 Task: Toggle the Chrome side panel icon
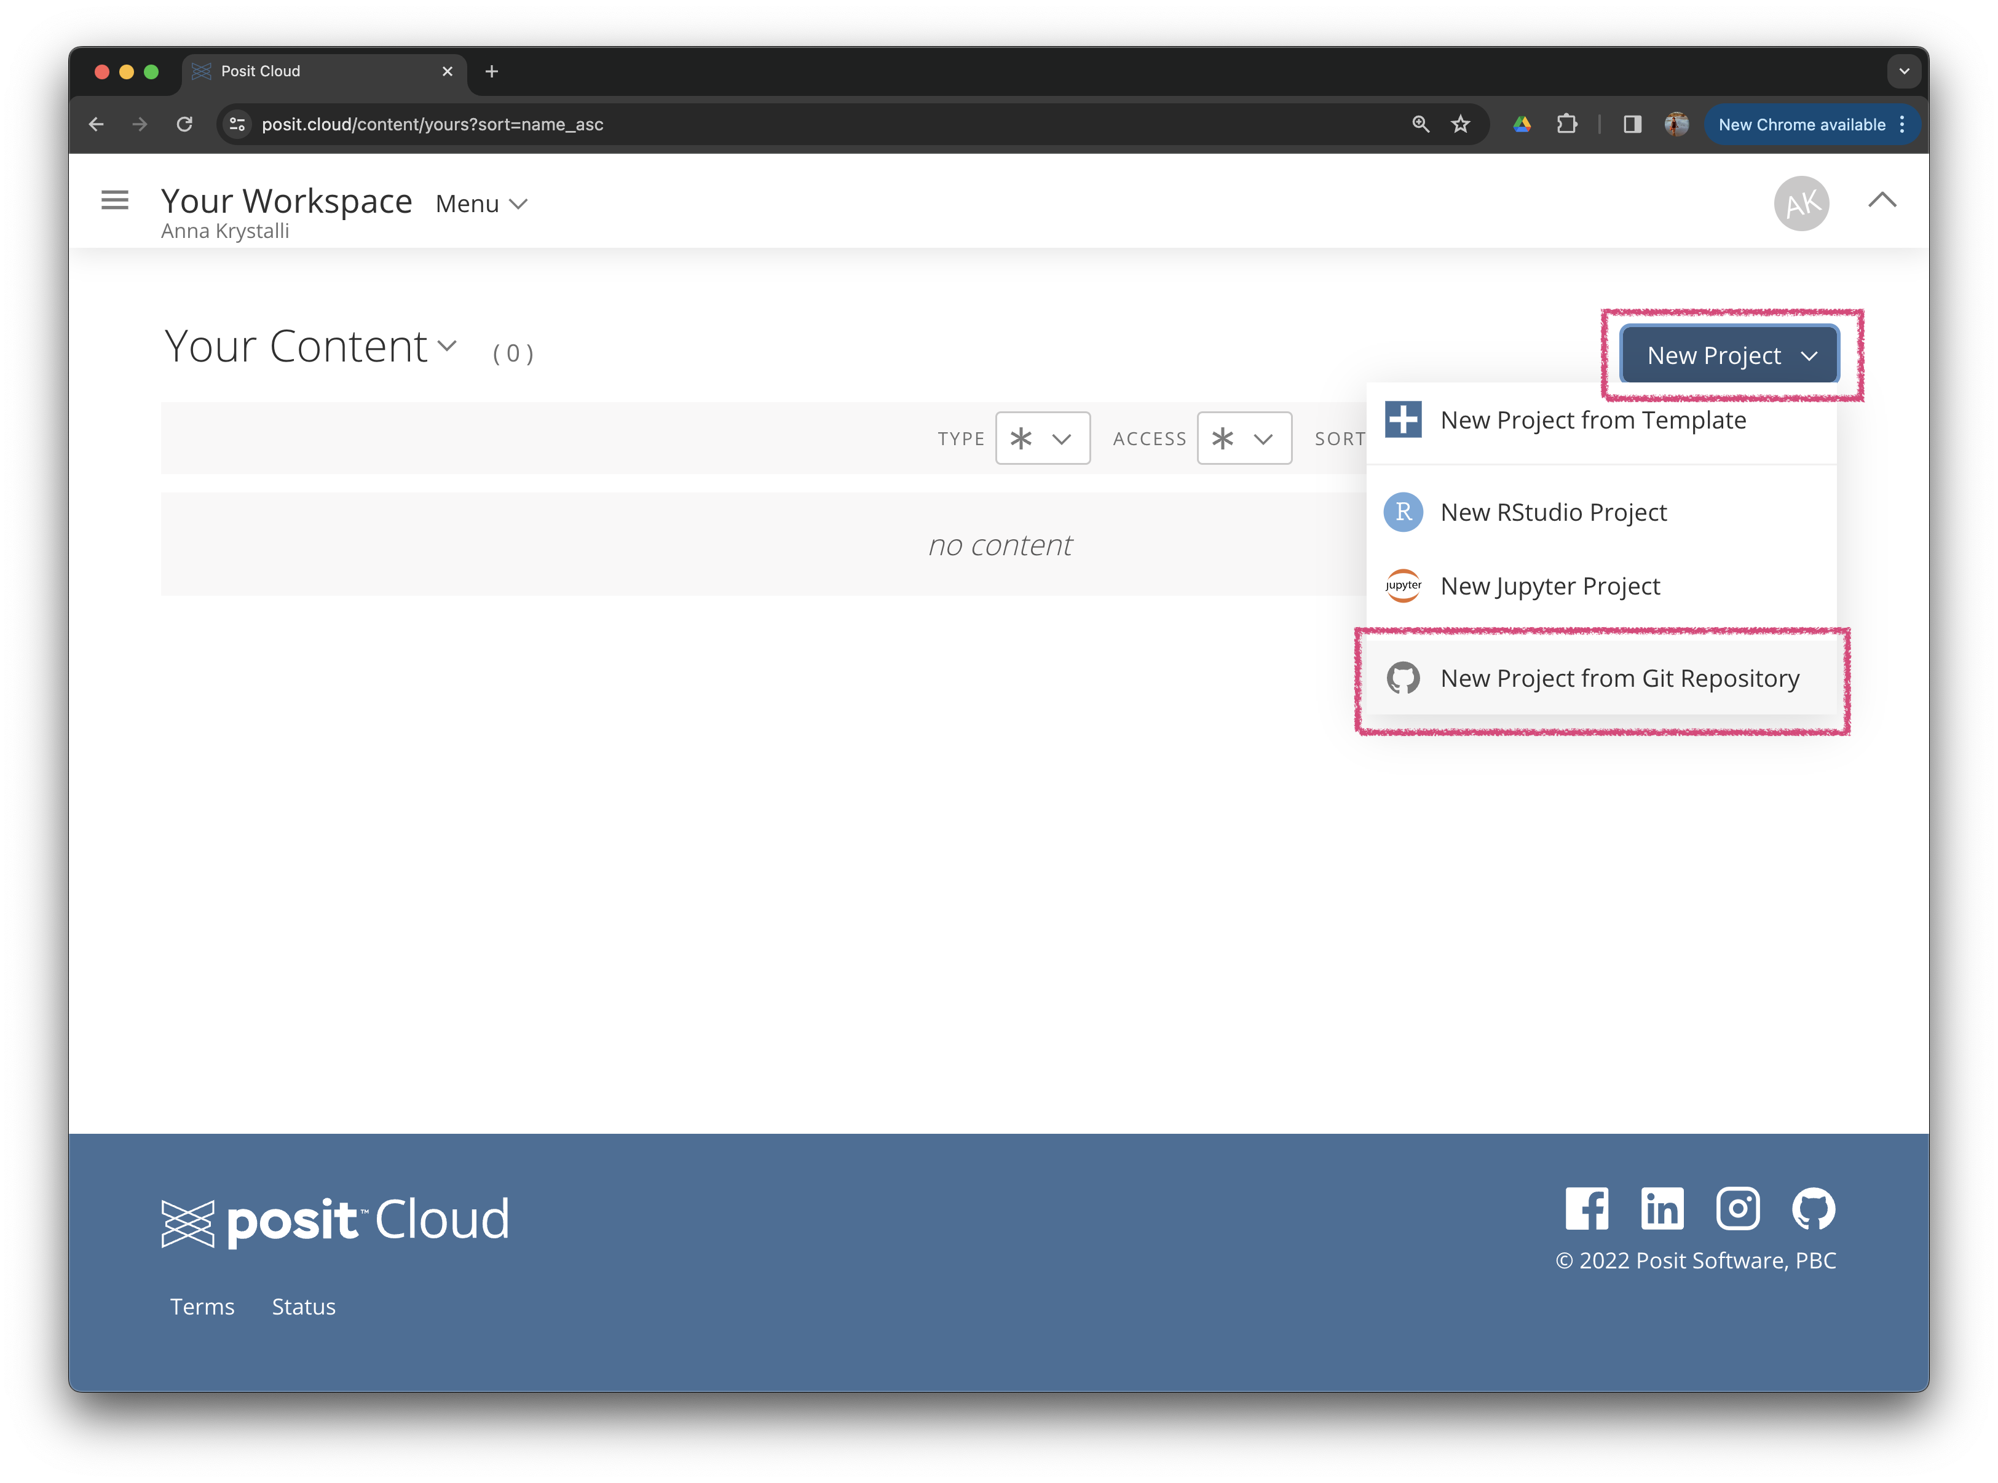pos(1632,125)
